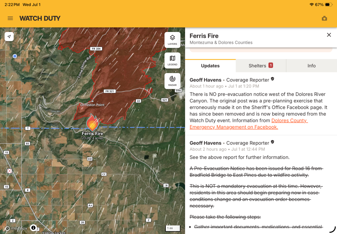Close the Ferris Fire panel
The width and height of the screenshot is (337, 234).
click(329, 35)
